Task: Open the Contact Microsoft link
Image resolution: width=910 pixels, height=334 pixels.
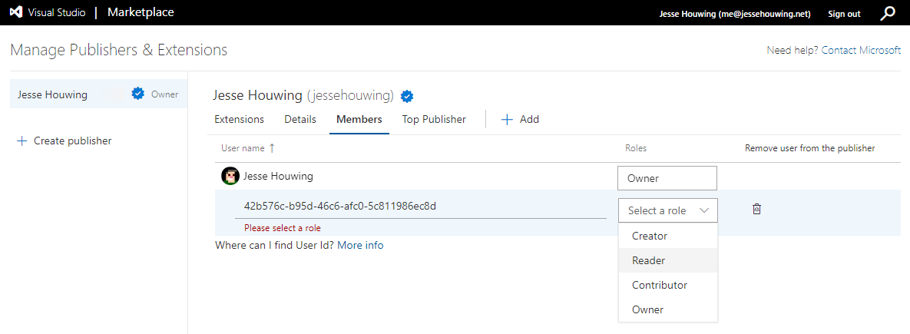Action: tap(861, 51)
